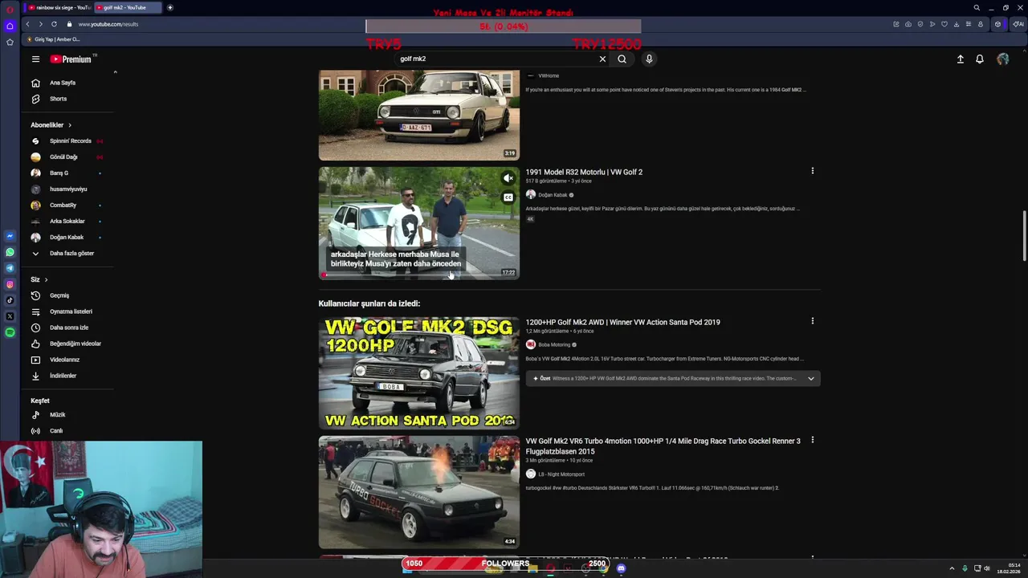Viewport: 1028px width, 578px height.
Task: Open Müzik in Keşfet section
Action: coord(67,415)
